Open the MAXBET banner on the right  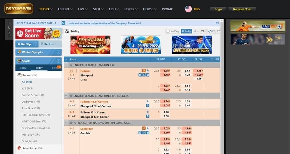[257, 26]
